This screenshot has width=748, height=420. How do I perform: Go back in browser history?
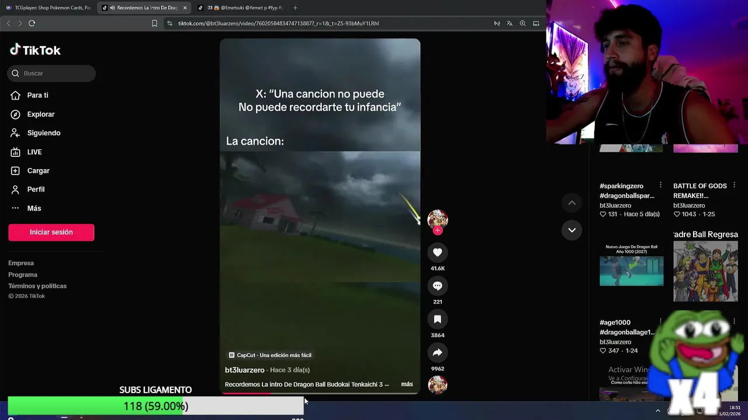[8, 23]
